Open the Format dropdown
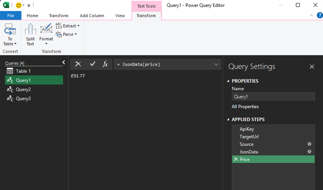Image resolution: width=323 pixels, height=190 pixels. (46, 34)
